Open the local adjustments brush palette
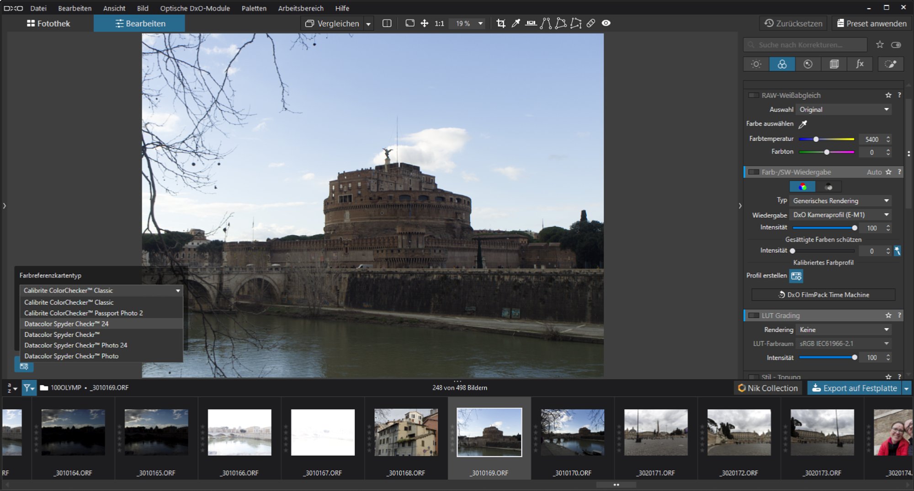Viewport: 914px width, 491px height. [x=890, y=64]
